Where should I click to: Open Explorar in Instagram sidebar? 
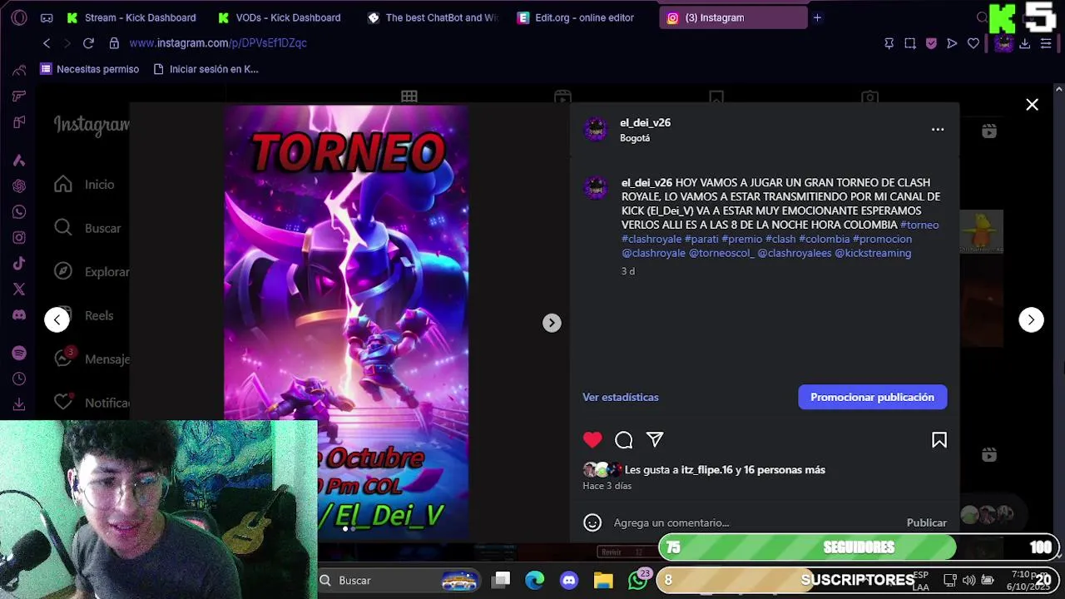coord(91,272)
